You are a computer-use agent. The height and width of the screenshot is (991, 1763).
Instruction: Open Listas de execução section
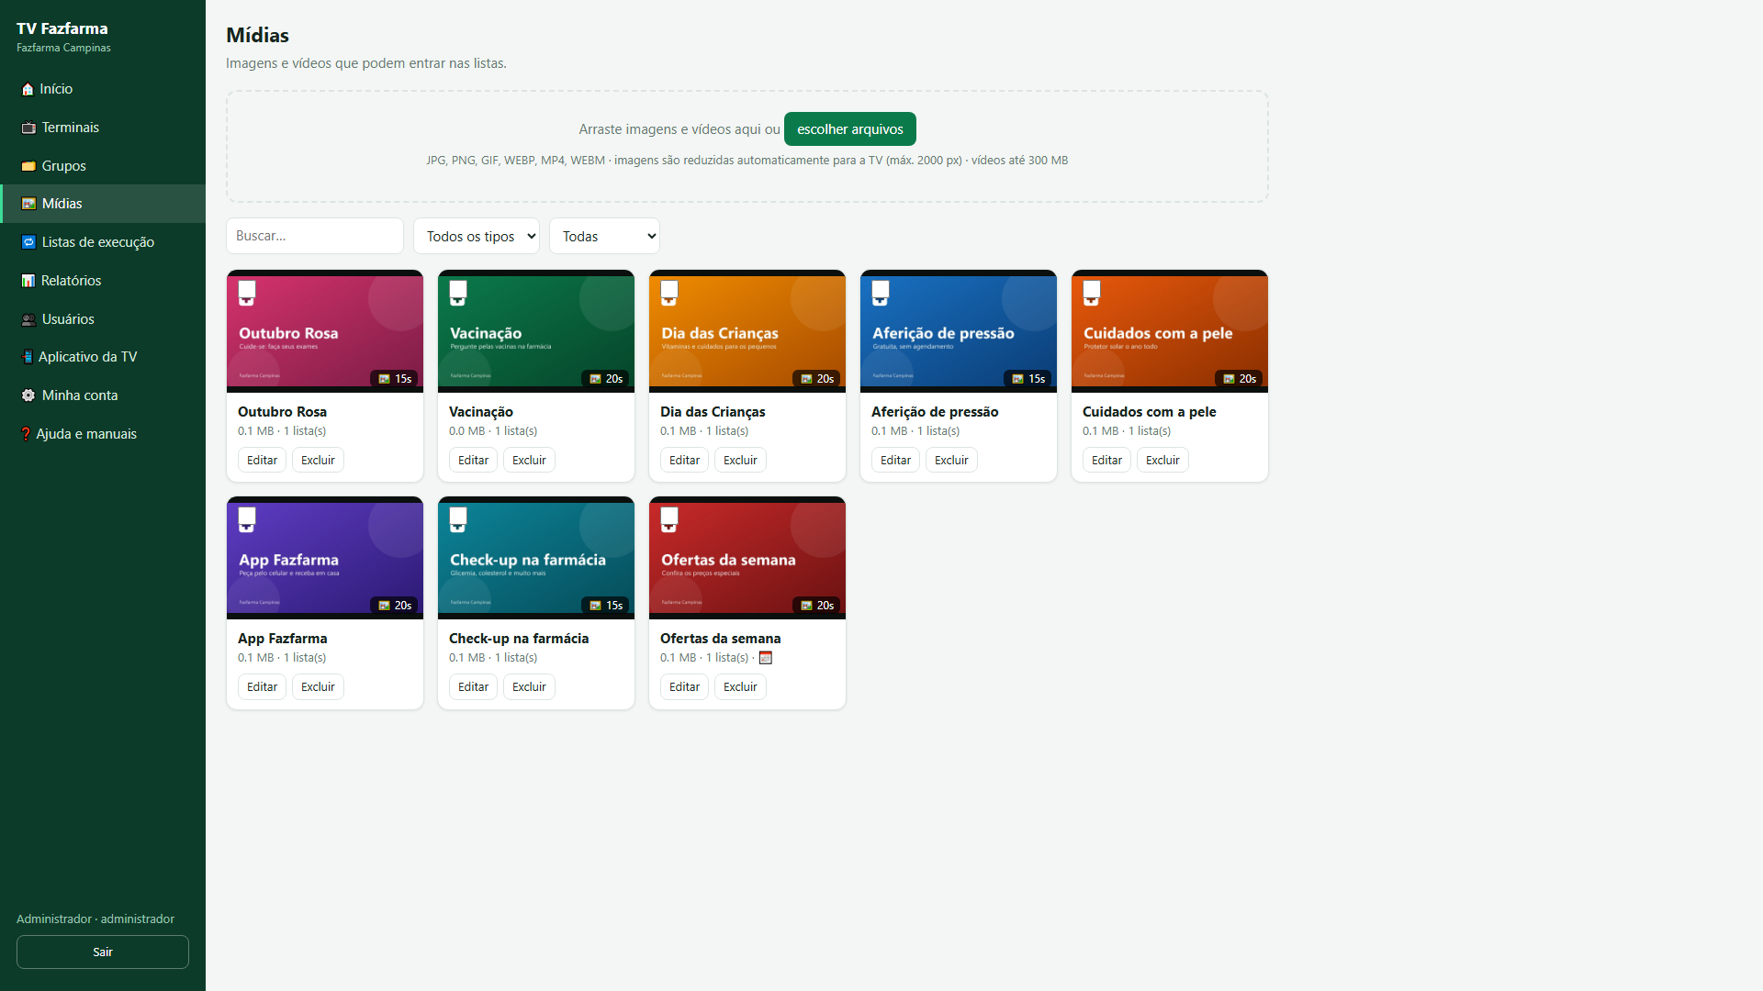click(103, 242)
